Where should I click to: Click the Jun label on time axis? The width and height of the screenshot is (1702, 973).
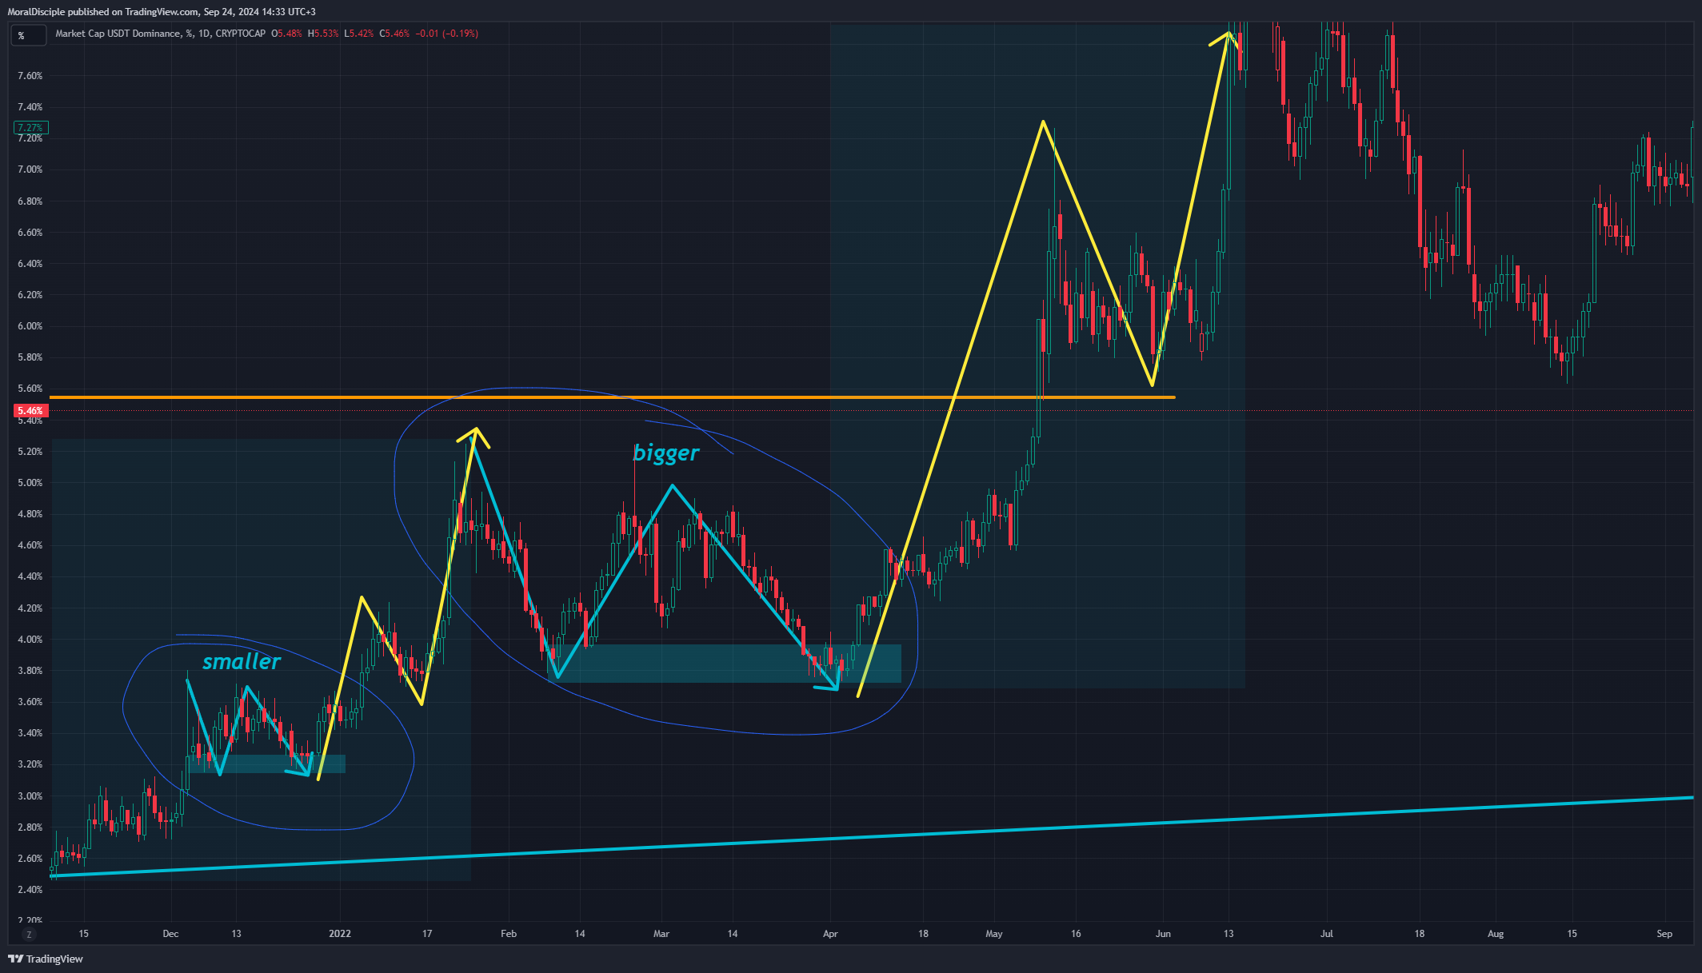[x=1163, y=934]
